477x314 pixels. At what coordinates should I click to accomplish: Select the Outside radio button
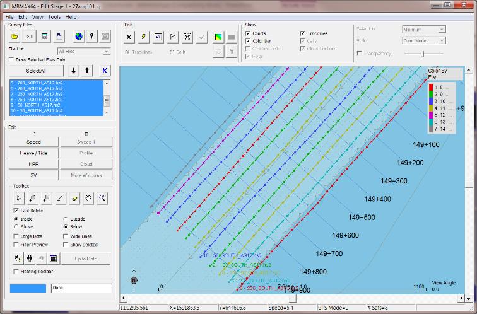66,219
